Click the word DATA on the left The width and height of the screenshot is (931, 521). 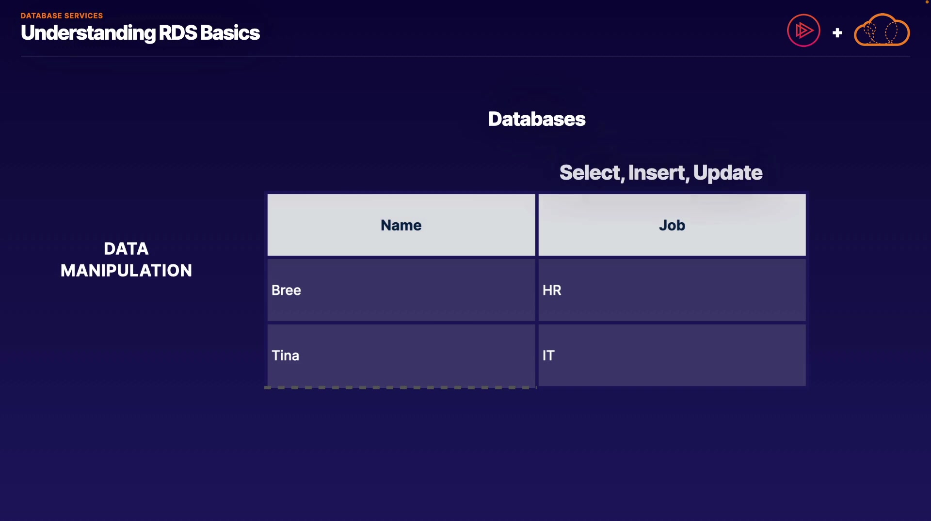126,249
